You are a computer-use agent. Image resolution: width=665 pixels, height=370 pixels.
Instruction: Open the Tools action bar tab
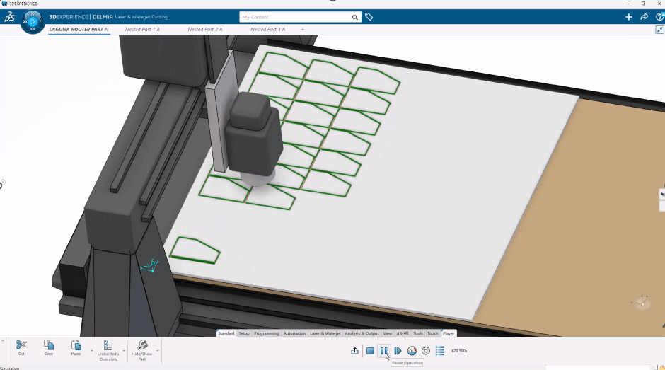coord(417,333)
